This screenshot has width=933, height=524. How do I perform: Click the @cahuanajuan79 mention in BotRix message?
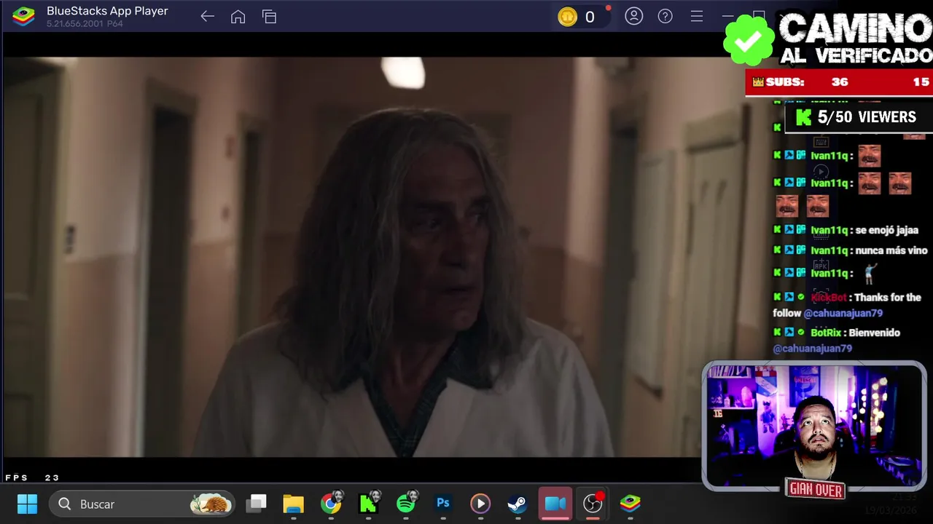coord(812,349)
